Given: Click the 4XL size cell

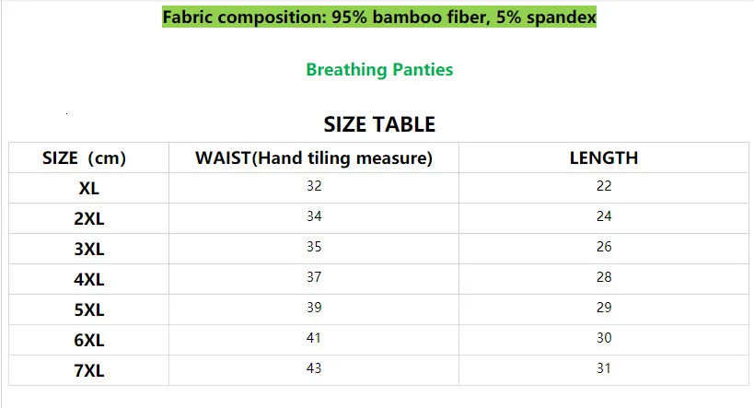Looking at the screenshot, I should (89, 279).
